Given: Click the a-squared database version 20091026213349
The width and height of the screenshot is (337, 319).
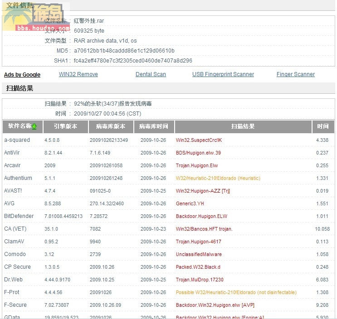Looking at the screenshot, I should pos(109,140).
